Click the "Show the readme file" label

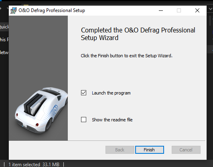(x=112, y=120)
